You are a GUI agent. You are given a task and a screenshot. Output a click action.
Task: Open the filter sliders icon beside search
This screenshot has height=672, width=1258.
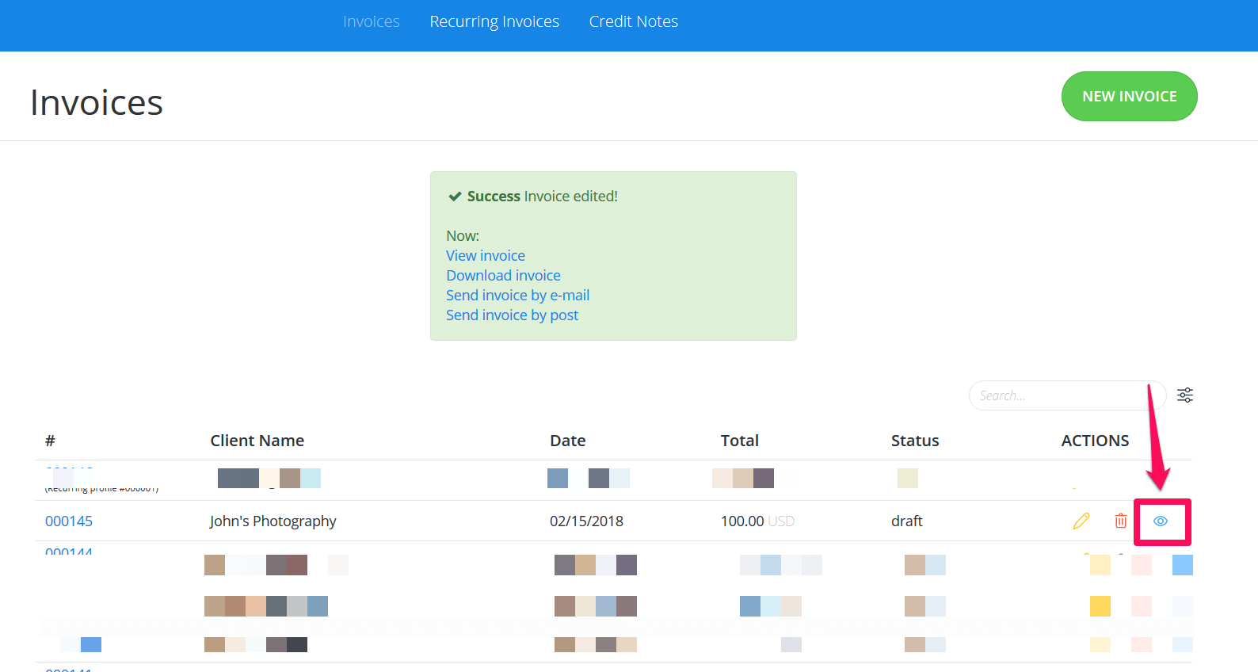pyautogui.click(x=1185, y=395)
